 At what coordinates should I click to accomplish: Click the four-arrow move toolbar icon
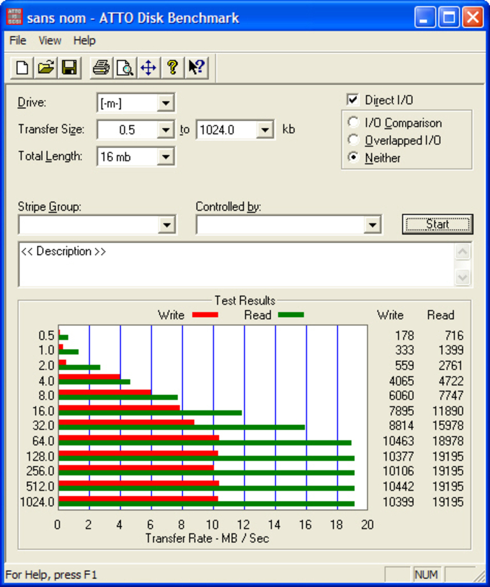149,68
